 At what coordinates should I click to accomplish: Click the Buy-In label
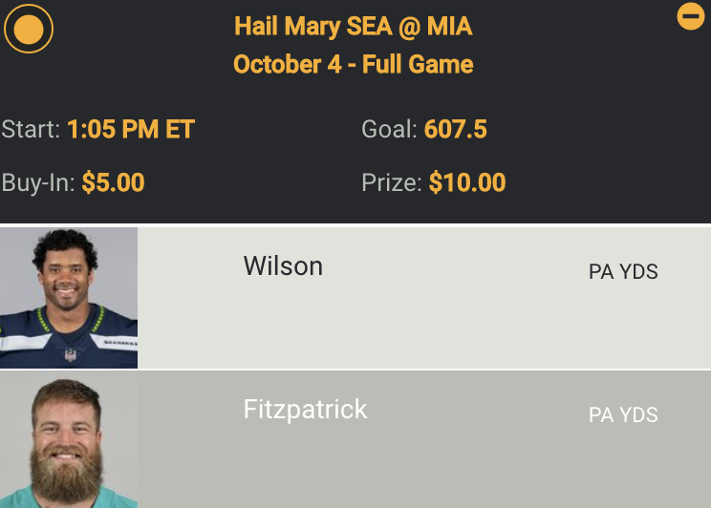pyautogui.click(x=38, y=182)
